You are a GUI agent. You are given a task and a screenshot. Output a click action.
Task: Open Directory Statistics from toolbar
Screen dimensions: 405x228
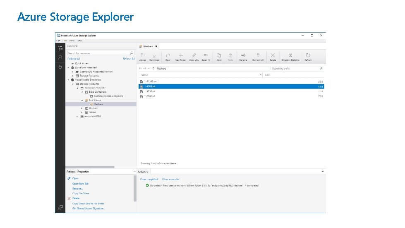[x=290, y=57]
